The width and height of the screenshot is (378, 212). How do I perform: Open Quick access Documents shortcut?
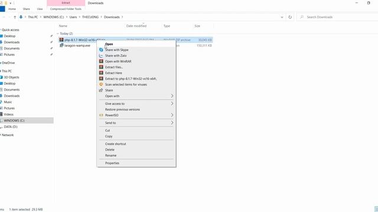12,48
